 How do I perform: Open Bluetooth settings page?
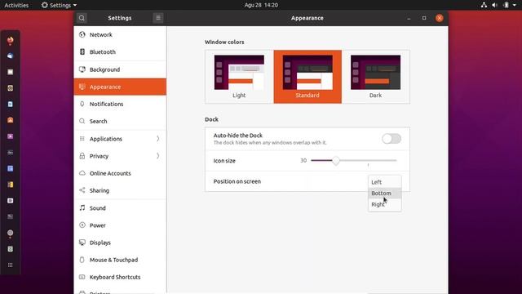click(x=120, y=52)
